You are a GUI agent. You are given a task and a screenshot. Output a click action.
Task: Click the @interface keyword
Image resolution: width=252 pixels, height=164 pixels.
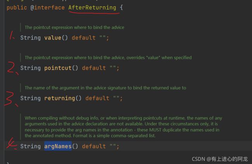tap(48, 7)
